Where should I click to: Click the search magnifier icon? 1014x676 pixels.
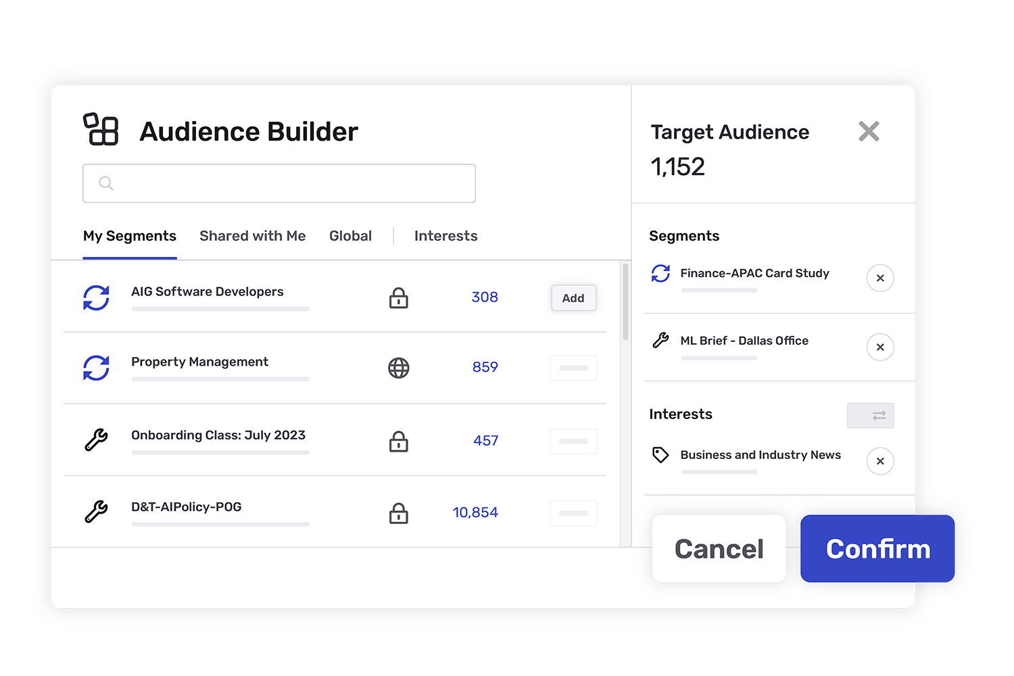(106, 183)
